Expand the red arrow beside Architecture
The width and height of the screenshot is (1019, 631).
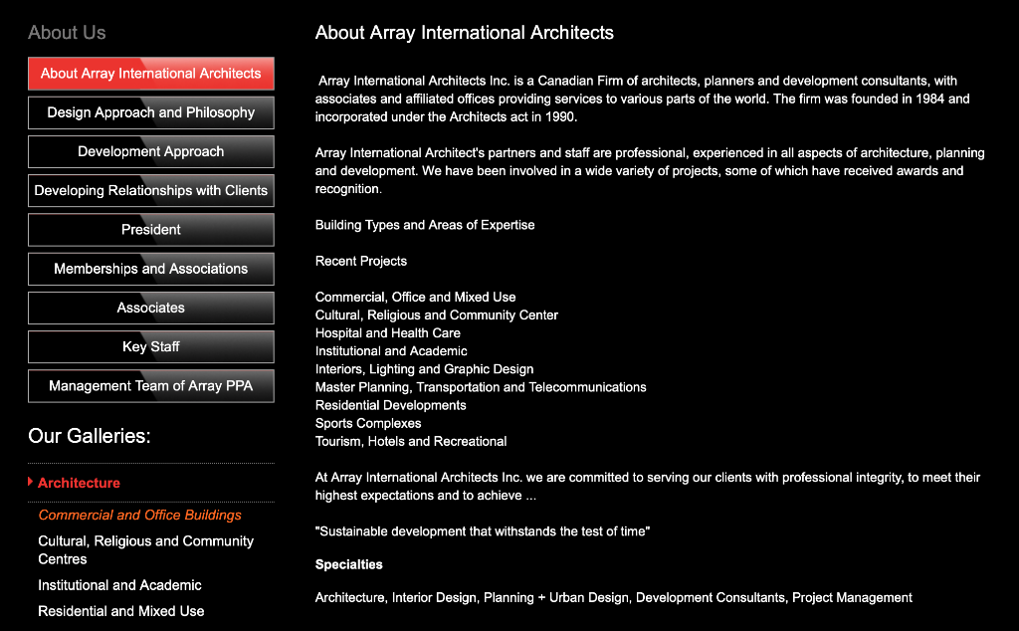pos(30,483)
